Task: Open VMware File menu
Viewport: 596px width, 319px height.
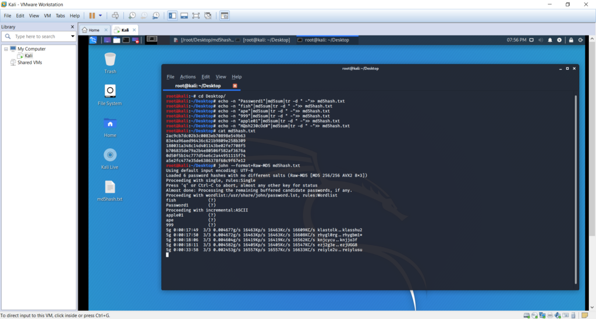Action: pyautogui.click(x=7, y=16)
